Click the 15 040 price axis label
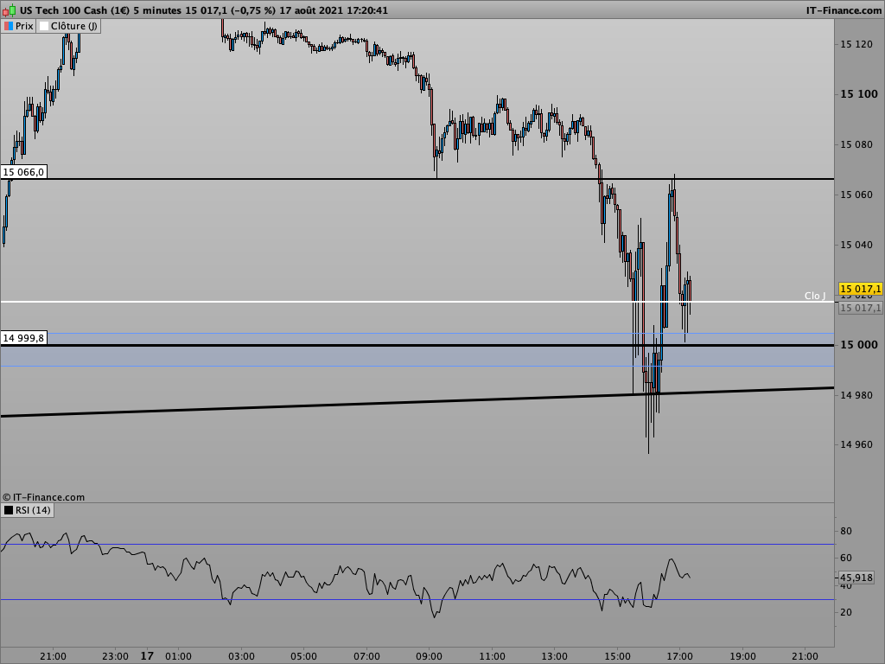Viewport: 885px width, 664px height. click(856, 245)
